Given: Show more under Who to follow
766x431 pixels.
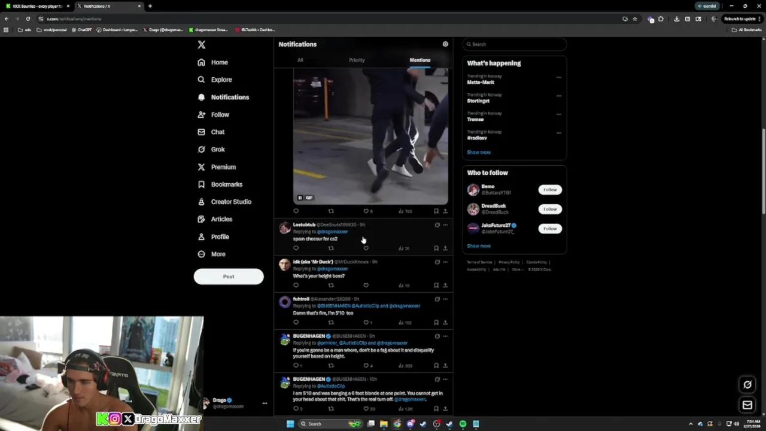Looking at the screenshot, I should coord(479,246).
